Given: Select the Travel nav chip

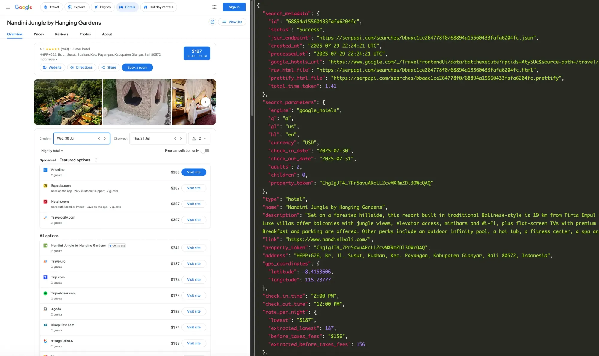Looking at the screenshot, I should pos(52,7).
